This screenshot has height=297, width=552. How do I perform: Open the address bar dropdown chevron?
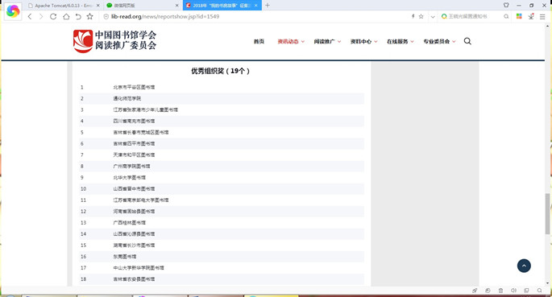pos(433,17)
